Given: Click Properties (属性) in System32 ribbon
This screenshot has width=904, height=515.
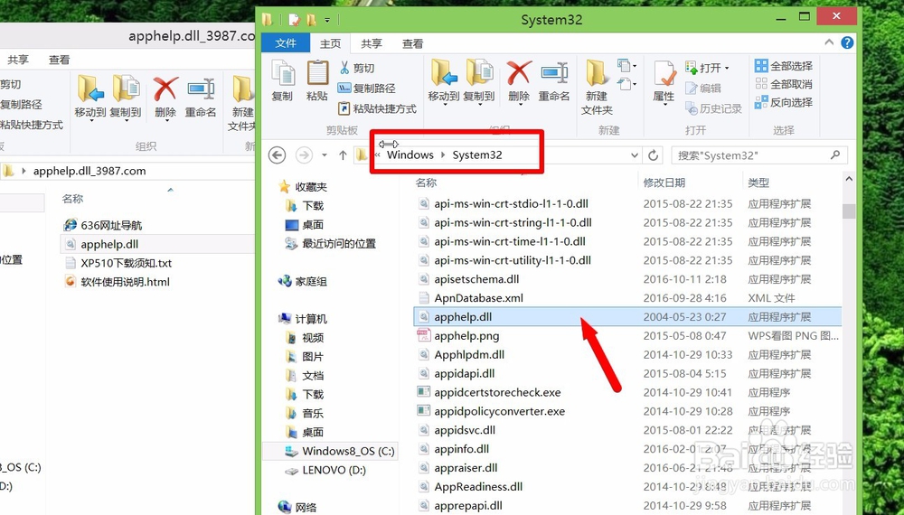Looking at the screenshot, I should [664, 82].
